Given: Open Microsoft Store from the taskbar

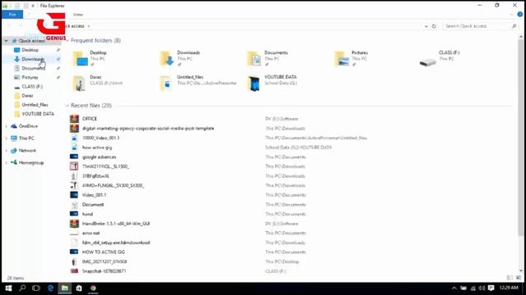Looking at the screenshot, I should 79,288.
